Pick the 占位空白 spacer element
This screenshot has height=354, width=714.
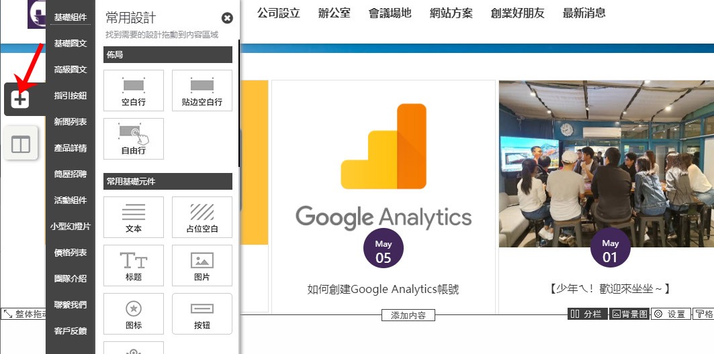click(x=202, y=217)
